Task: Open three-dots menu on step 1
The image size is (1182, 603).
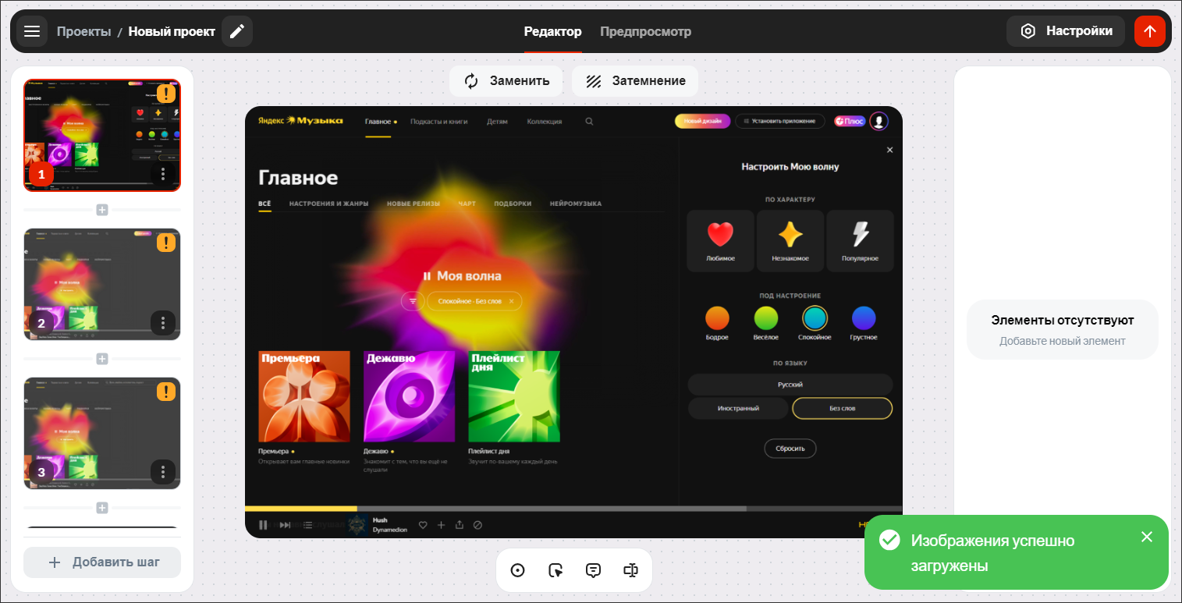Action: tap(163, 174)
